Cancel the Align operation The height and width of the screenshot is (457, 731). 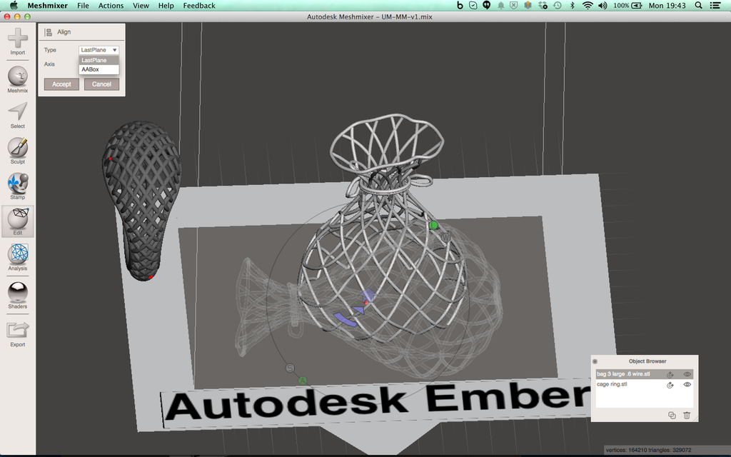click(101, 84)
